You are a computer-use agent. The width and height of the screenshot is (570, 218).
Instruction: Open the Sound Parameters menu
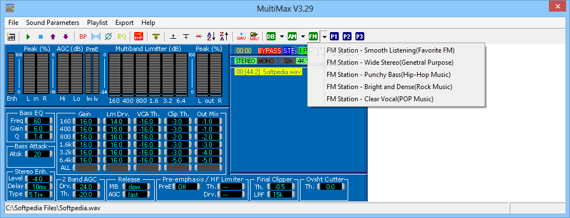coord(53,23)
